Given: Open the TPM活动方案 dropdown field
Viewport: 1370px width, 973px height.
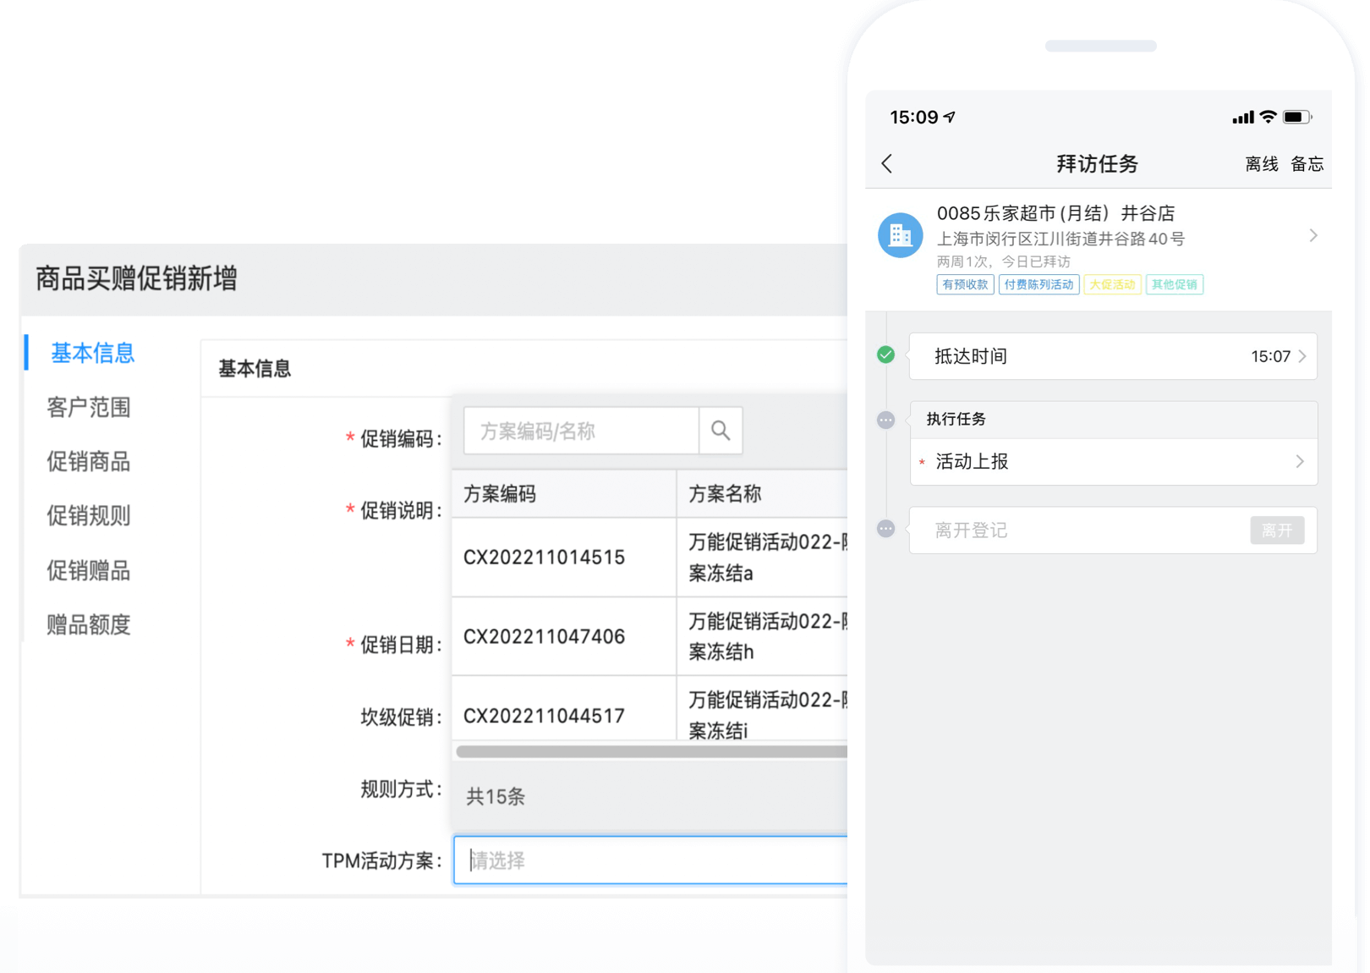Looking at the screenshot, I should [x=650, y=860].
